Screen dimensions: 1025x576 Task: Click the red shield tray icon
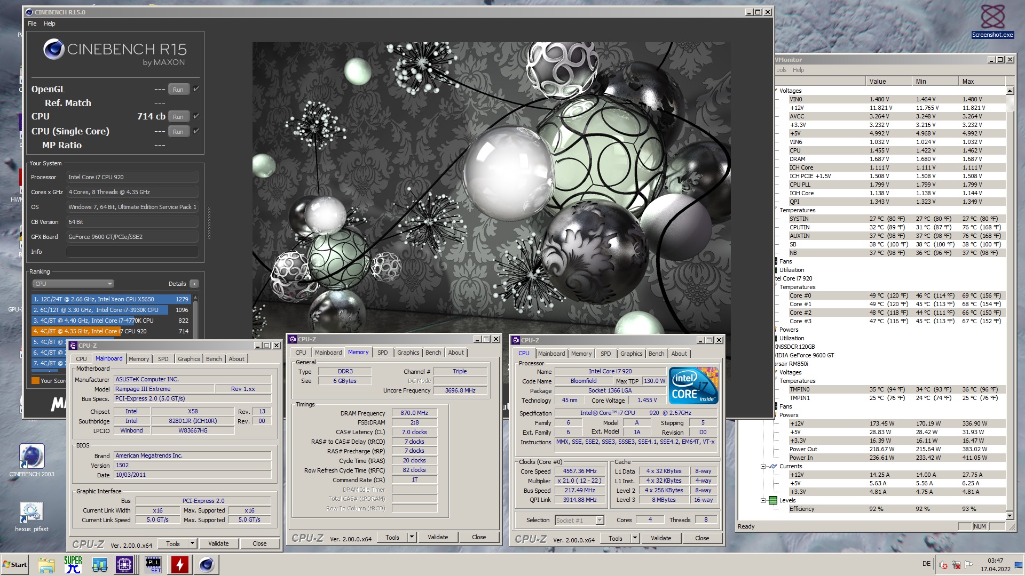coord(943,565)
